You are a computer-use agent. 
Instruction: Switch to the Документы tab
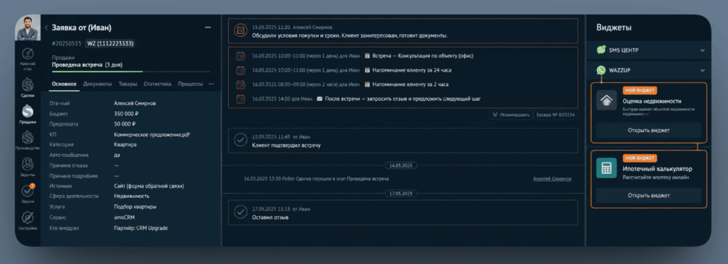point(97,84)
